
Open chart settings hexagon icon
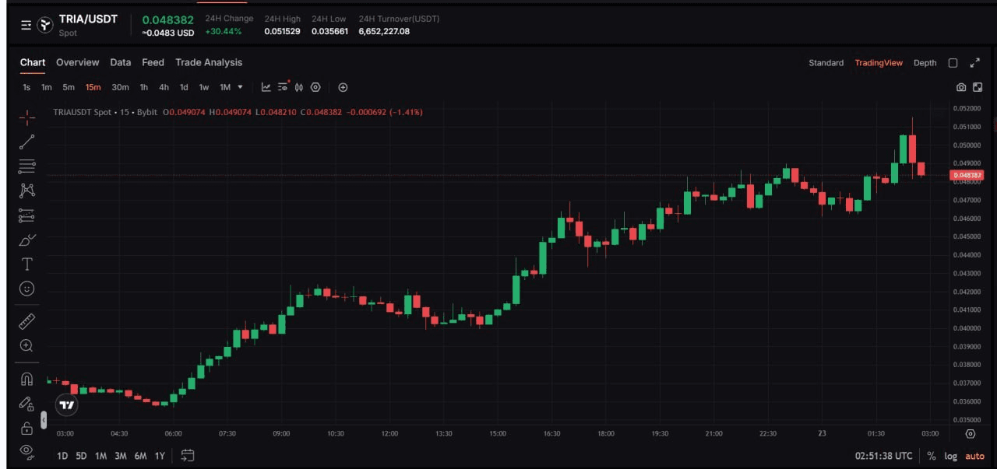(x=315, y=87)
